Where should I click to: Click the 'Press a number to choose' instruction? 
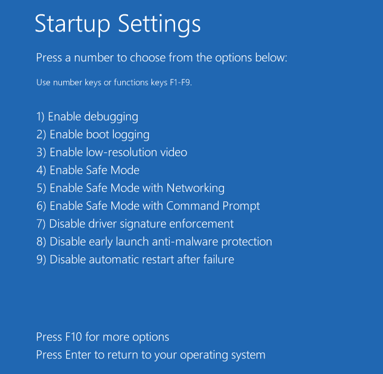click(161, 58)
